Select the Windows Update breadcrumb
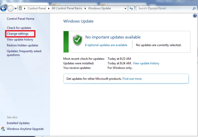The image size is (198, 137). (x=100, y=8)
